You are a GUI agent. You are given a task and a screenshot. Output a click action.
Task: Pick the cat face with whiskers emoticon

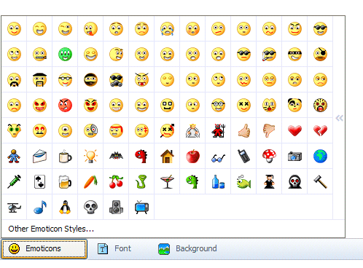[x=269, y=105]
